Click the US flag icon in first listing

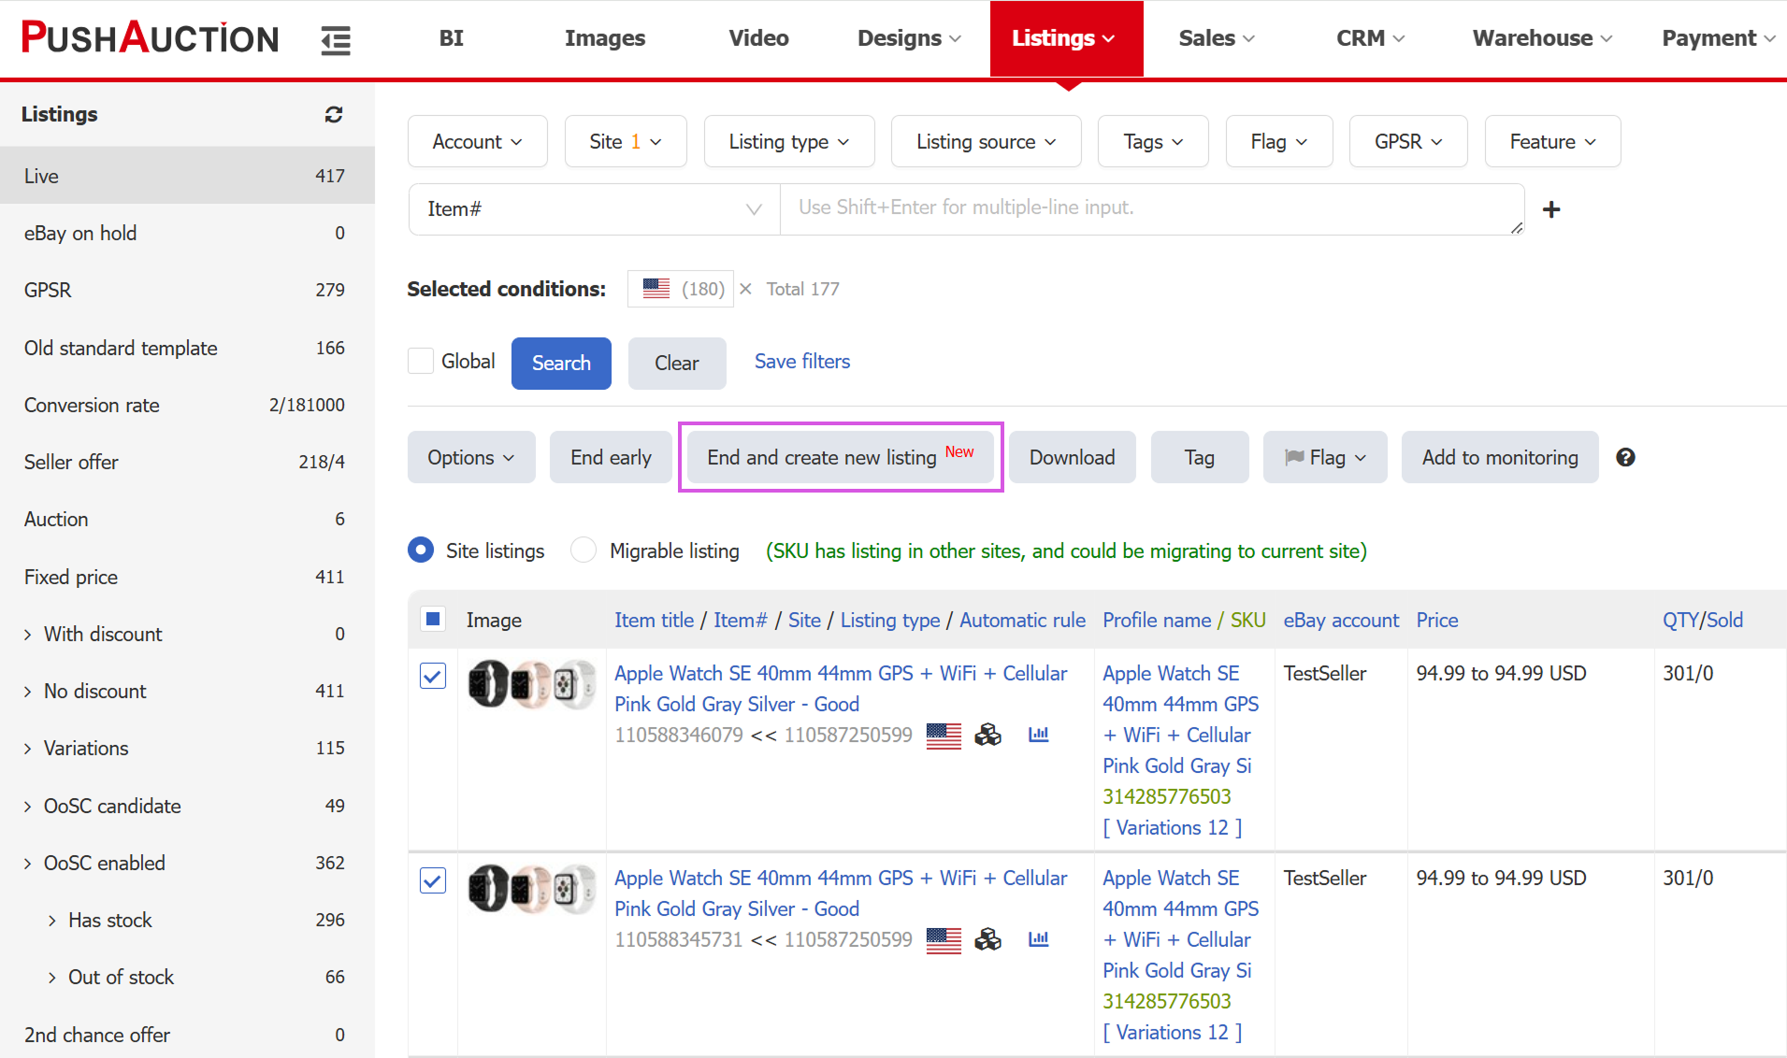pos(944,736)
